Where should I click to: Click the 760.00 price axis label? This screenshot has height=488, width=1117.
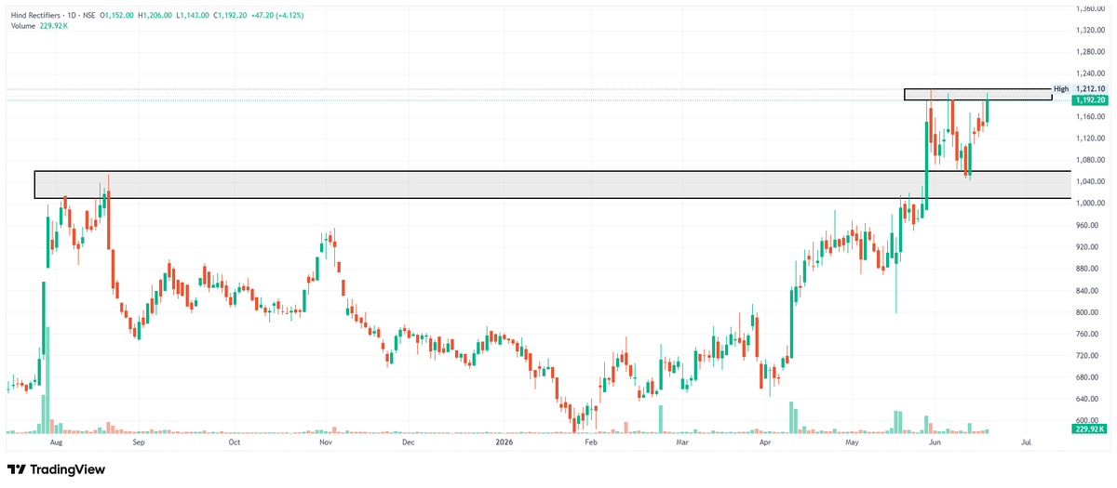[1087, 334]
